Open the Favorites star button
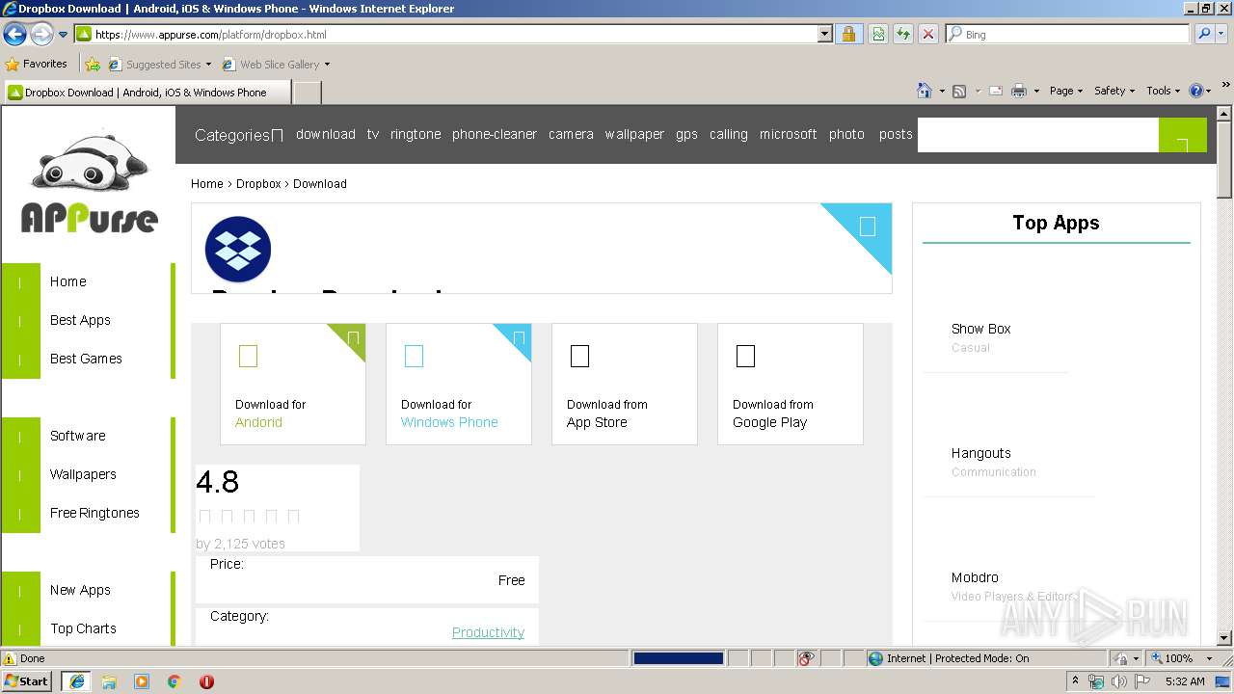 pyautogui.click(x=36, y=64)
